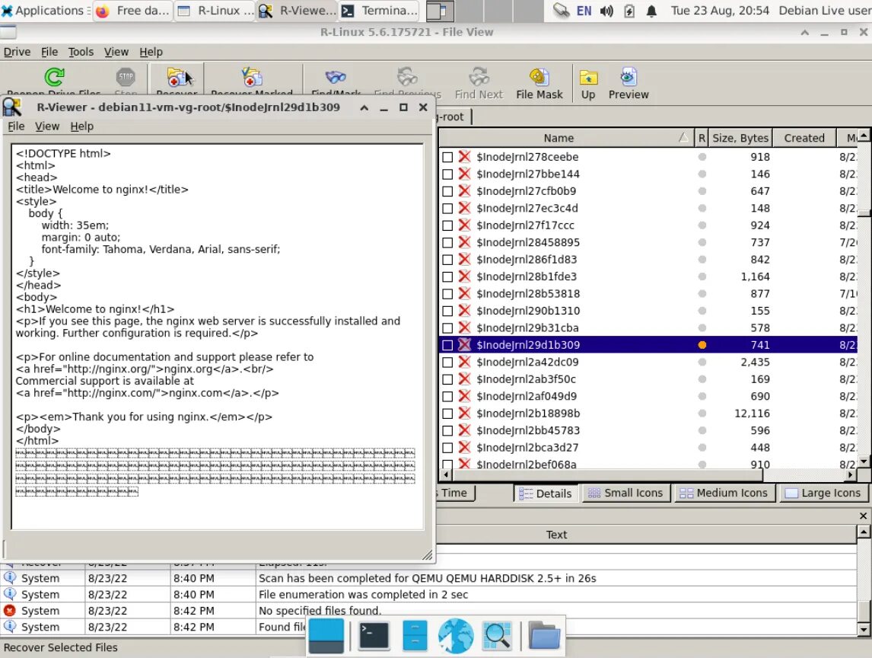Switch to Medium Icons view

[724, 493]
